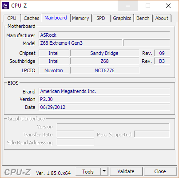The height and width of the screenshot is (178, 179).
Task: Click the Southbridge Z68 field
Action: pos(105,61)
